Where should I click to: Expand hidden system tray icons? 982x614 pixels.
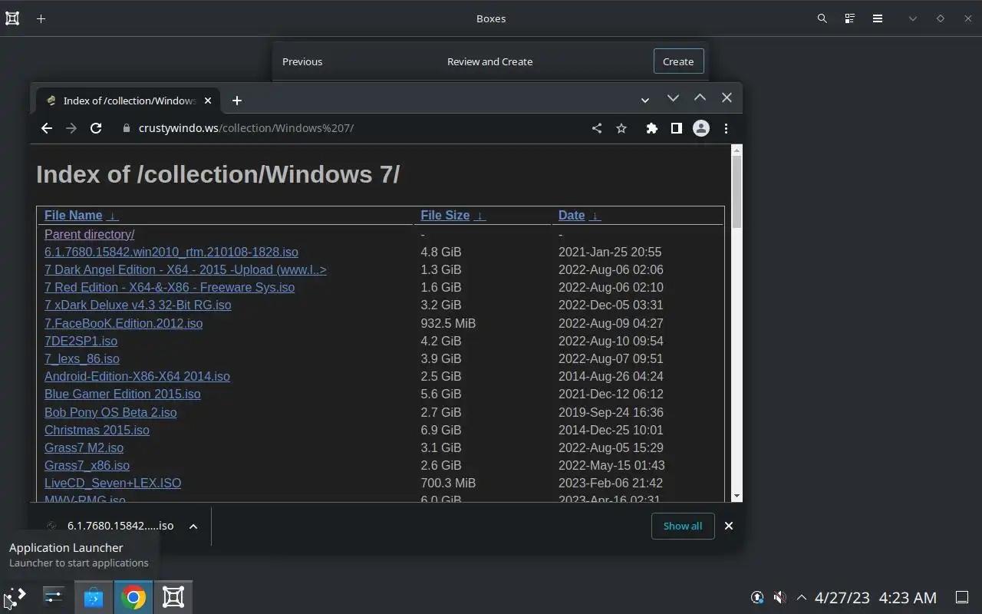[x=802, y=597]
